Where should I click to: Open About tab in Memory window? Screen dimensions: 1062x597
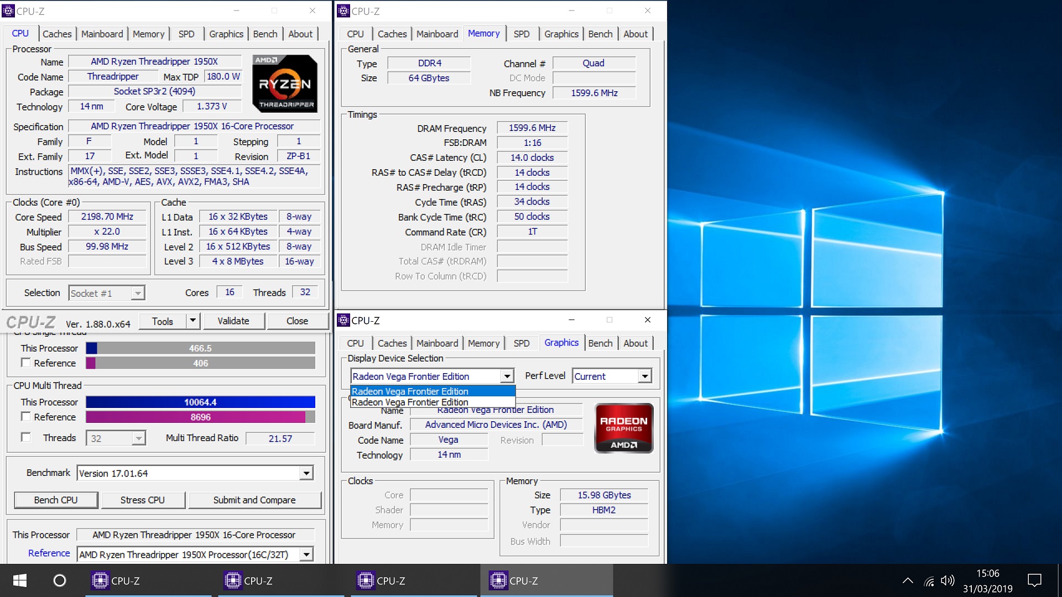(636, 34)
